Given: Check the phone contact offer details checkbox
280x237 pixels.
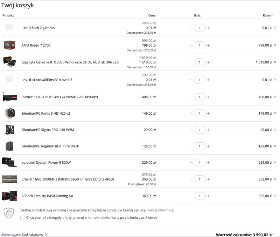Looking at the screenshot, I should point(22,217).
